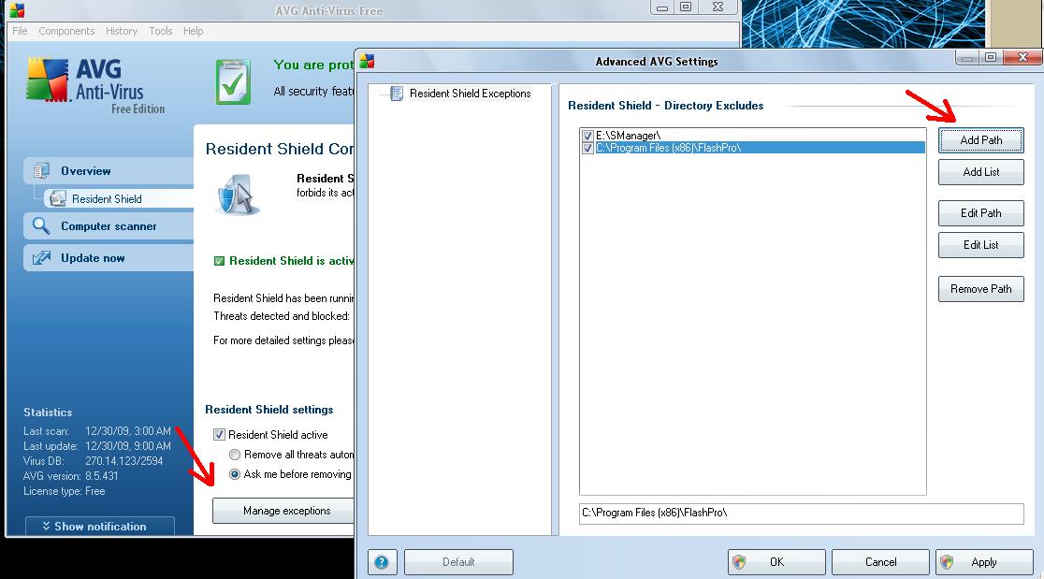Restore settings with Default button

pyautogui.click(x=458, y=562)
